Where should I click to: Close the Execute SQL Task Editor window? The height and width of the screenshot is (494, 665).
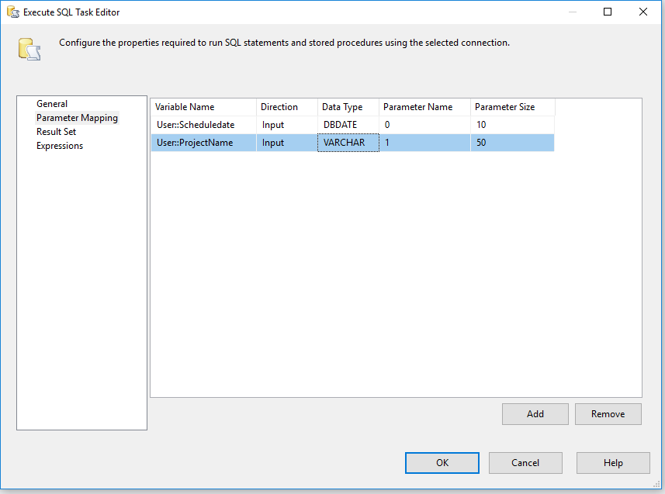click(643, 12)
